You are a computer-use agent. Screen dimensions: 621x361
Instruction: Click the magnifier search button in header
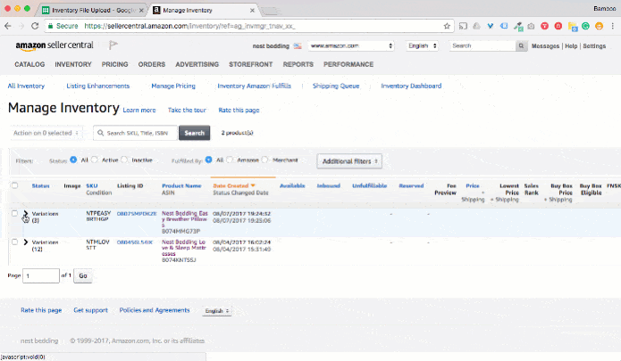click(521, 45)
